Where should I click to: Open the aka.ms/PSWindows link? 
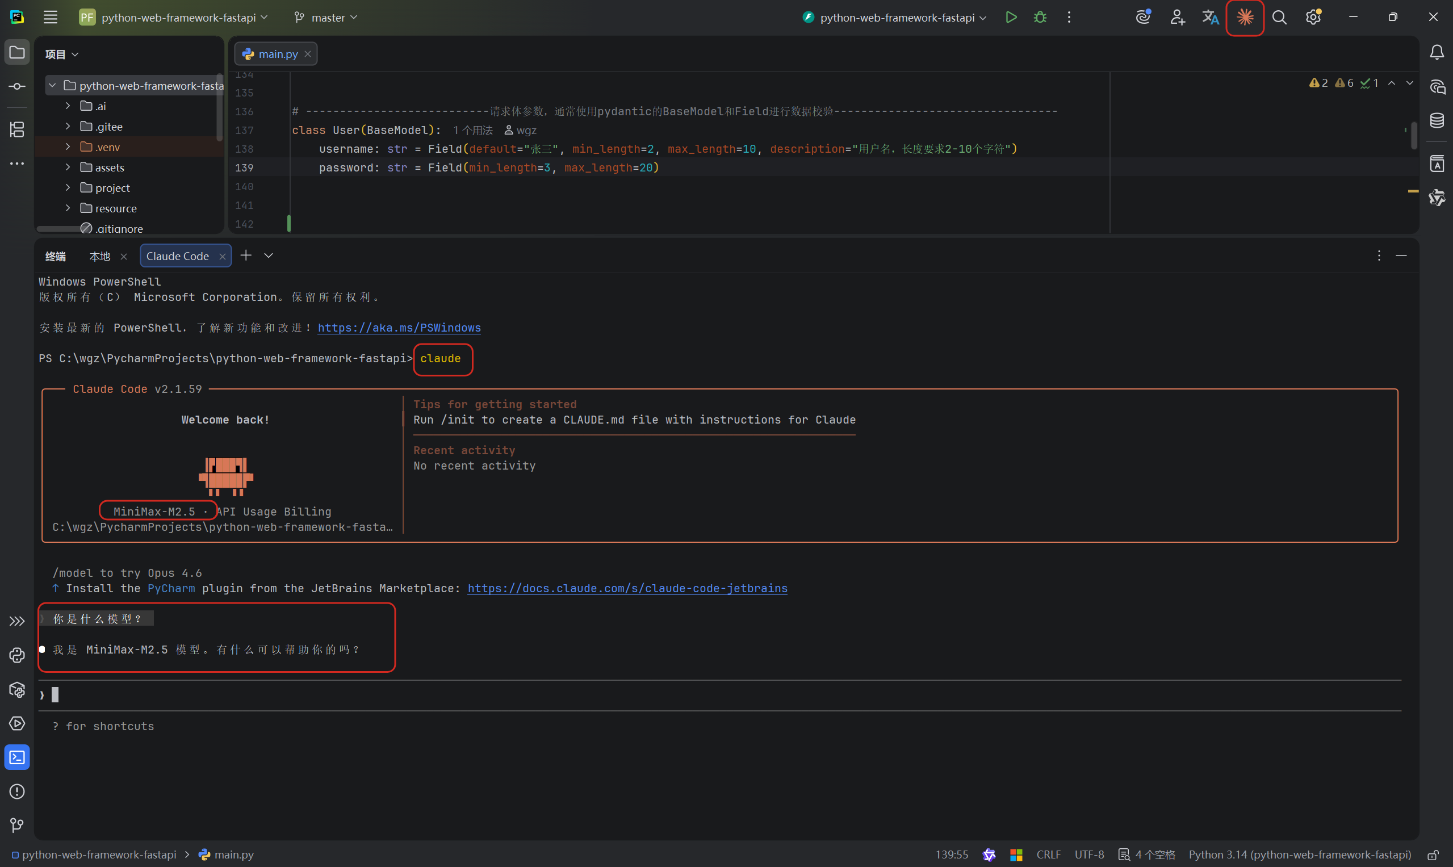coord(399,328)
